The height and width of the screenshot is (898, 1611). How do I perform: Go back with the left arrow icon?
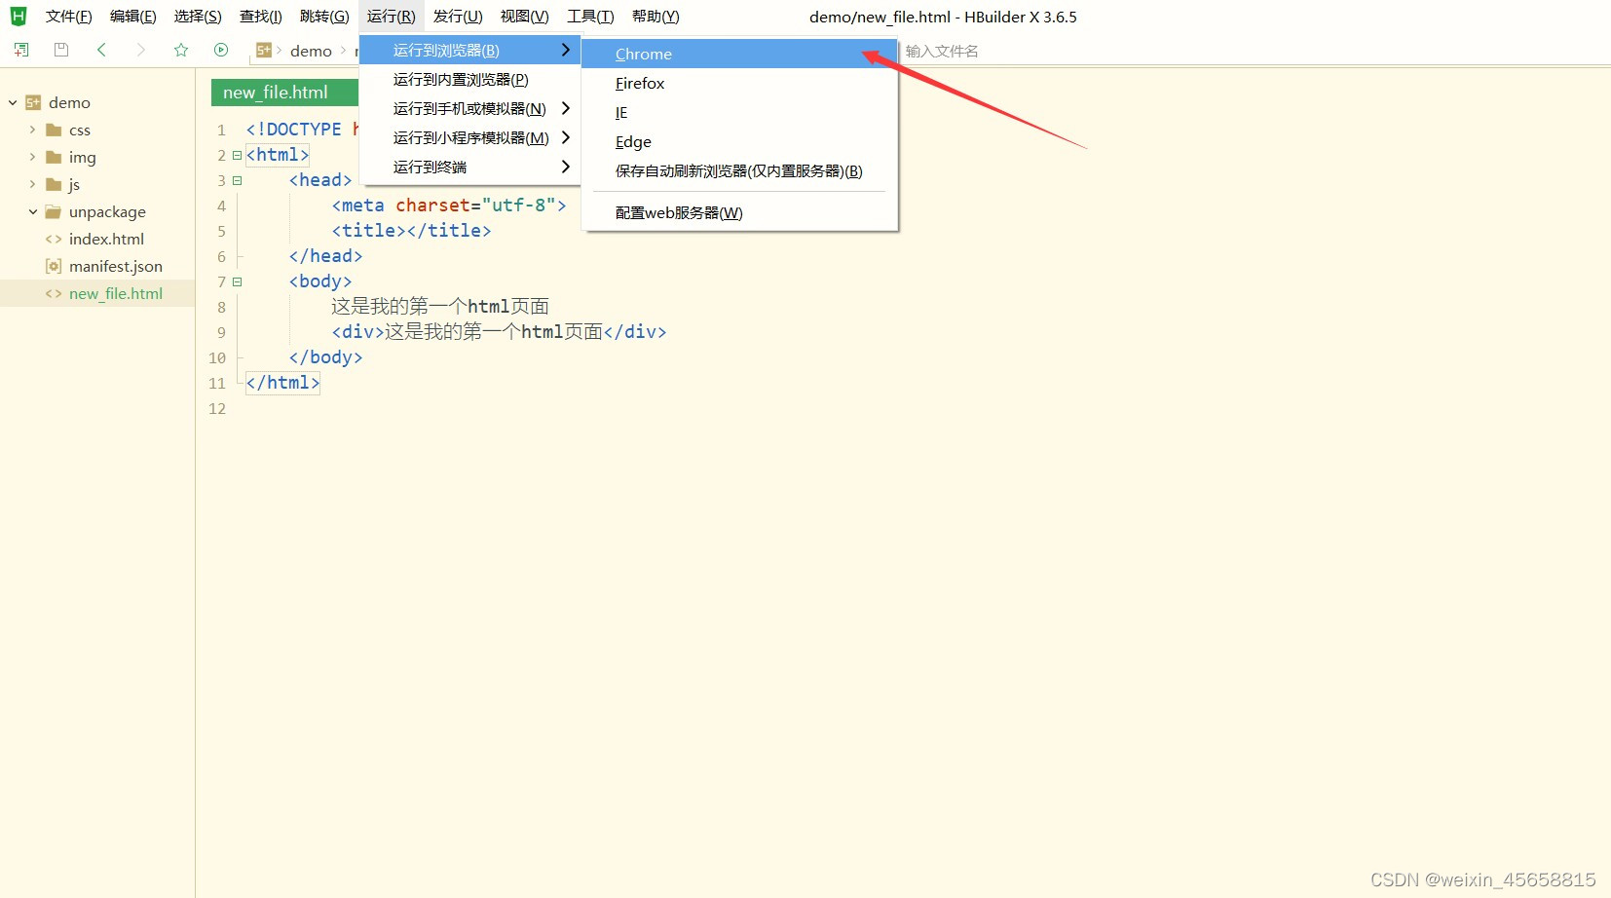[x=101, y=50]
